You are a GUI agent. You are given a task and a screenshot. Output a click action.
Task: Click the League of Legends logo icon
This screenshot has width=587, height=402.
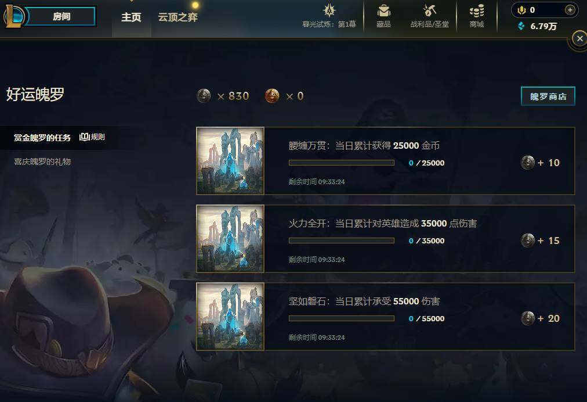[13, 16]
